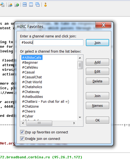
Task: Close the mIRC Favorites dialog
Action: point(103,25)
